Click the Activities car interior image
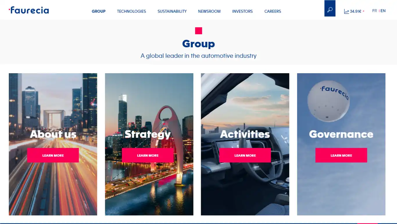This screenshot has height=224, width=397. pos(245,144)
